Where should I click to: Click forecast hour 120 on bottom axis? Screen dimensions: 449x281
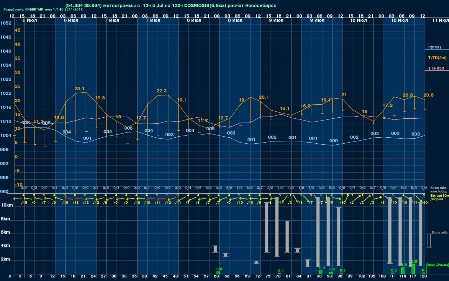[423, 276]
